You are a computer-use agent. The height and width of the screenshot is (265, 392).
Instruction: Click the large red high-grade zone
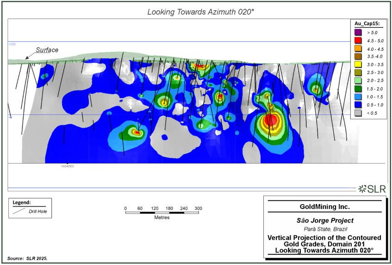click(270, 120)
